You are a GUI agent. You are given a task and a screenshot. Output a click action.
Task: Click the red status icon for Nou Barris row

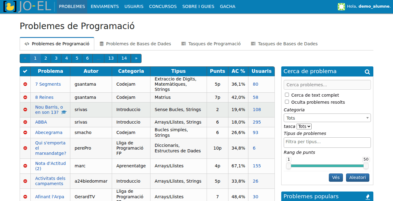tap(25, 110)
